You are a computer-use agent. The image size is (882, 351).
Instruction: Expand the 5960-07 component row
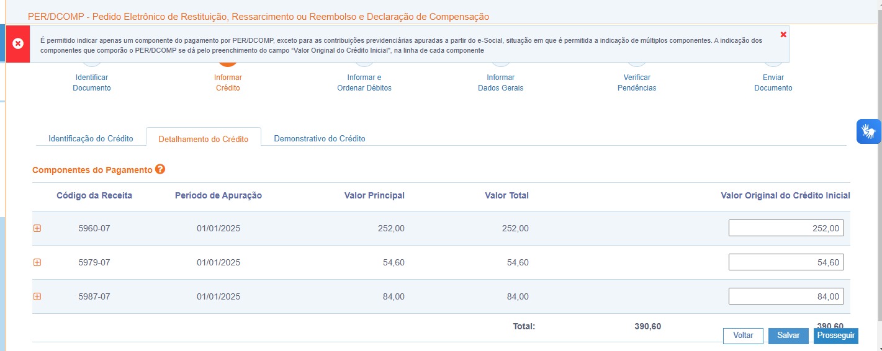pyautogui.click(x=37, y=228)
